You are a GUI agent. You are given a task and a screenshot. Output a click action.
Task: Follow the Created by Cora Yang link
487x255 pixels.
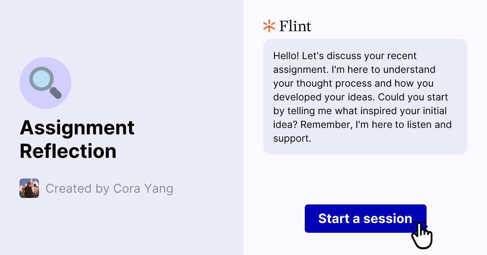pyautogui.click(x=110, y=188)
